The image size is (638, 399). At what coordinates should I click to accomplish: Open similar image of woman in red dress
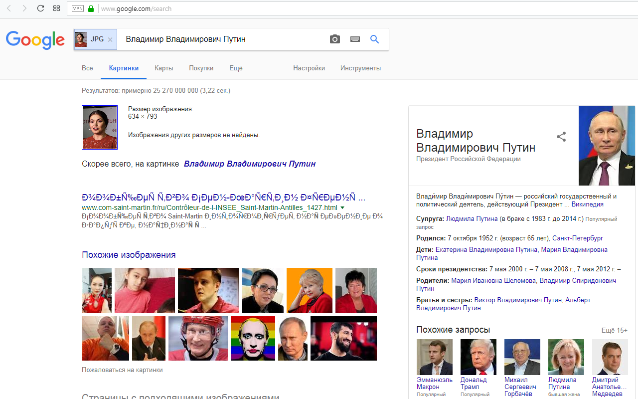(97, 290)
